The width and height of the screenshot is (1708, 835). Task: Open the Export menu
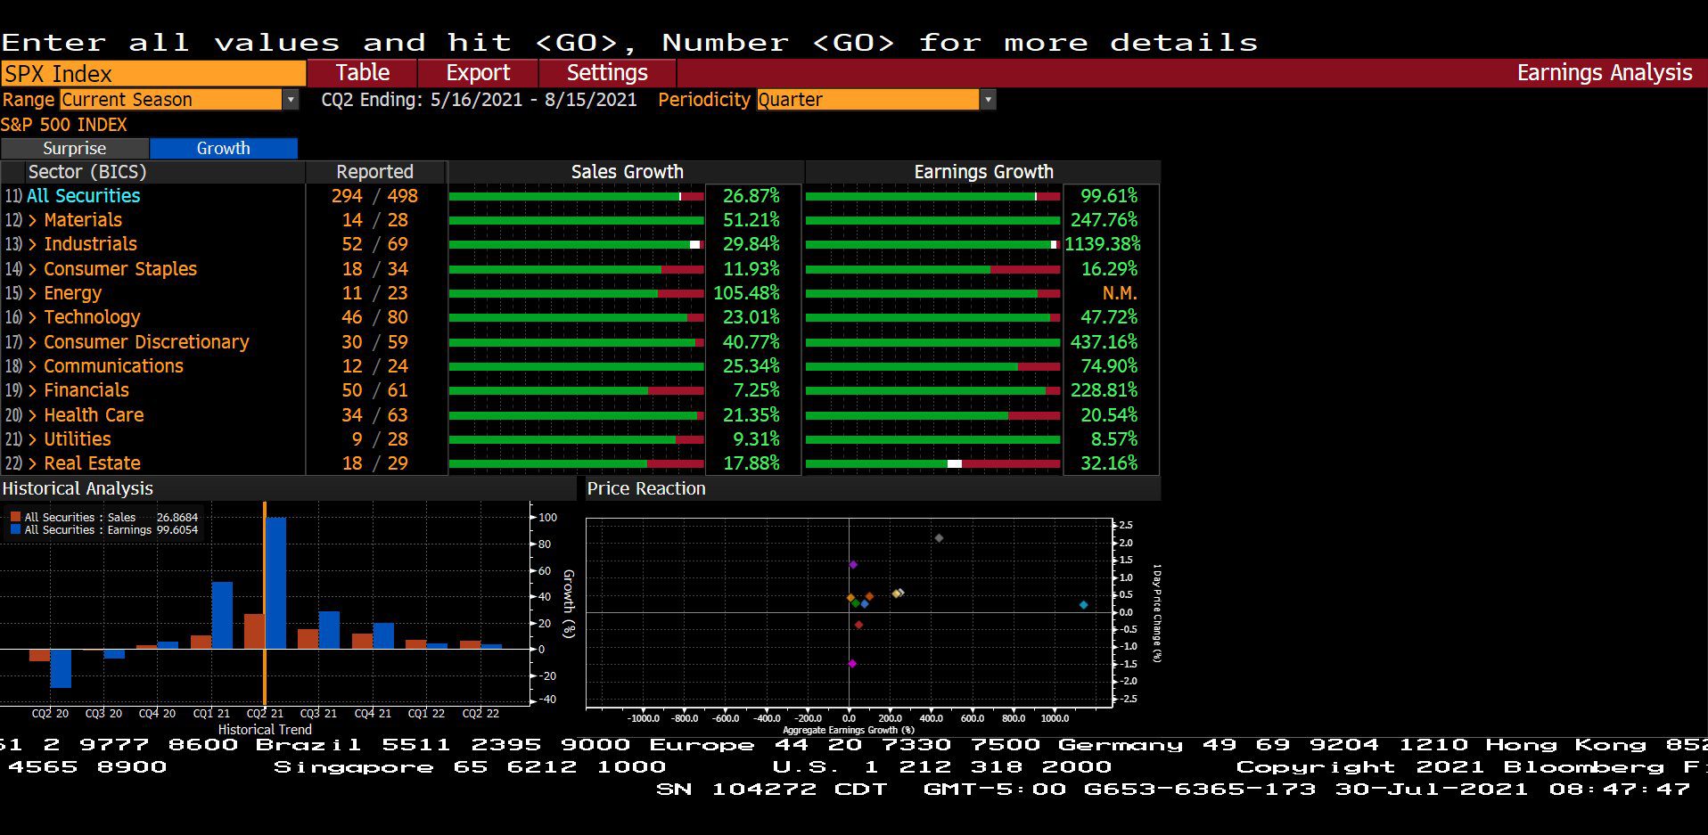click(x=479, y=73)
